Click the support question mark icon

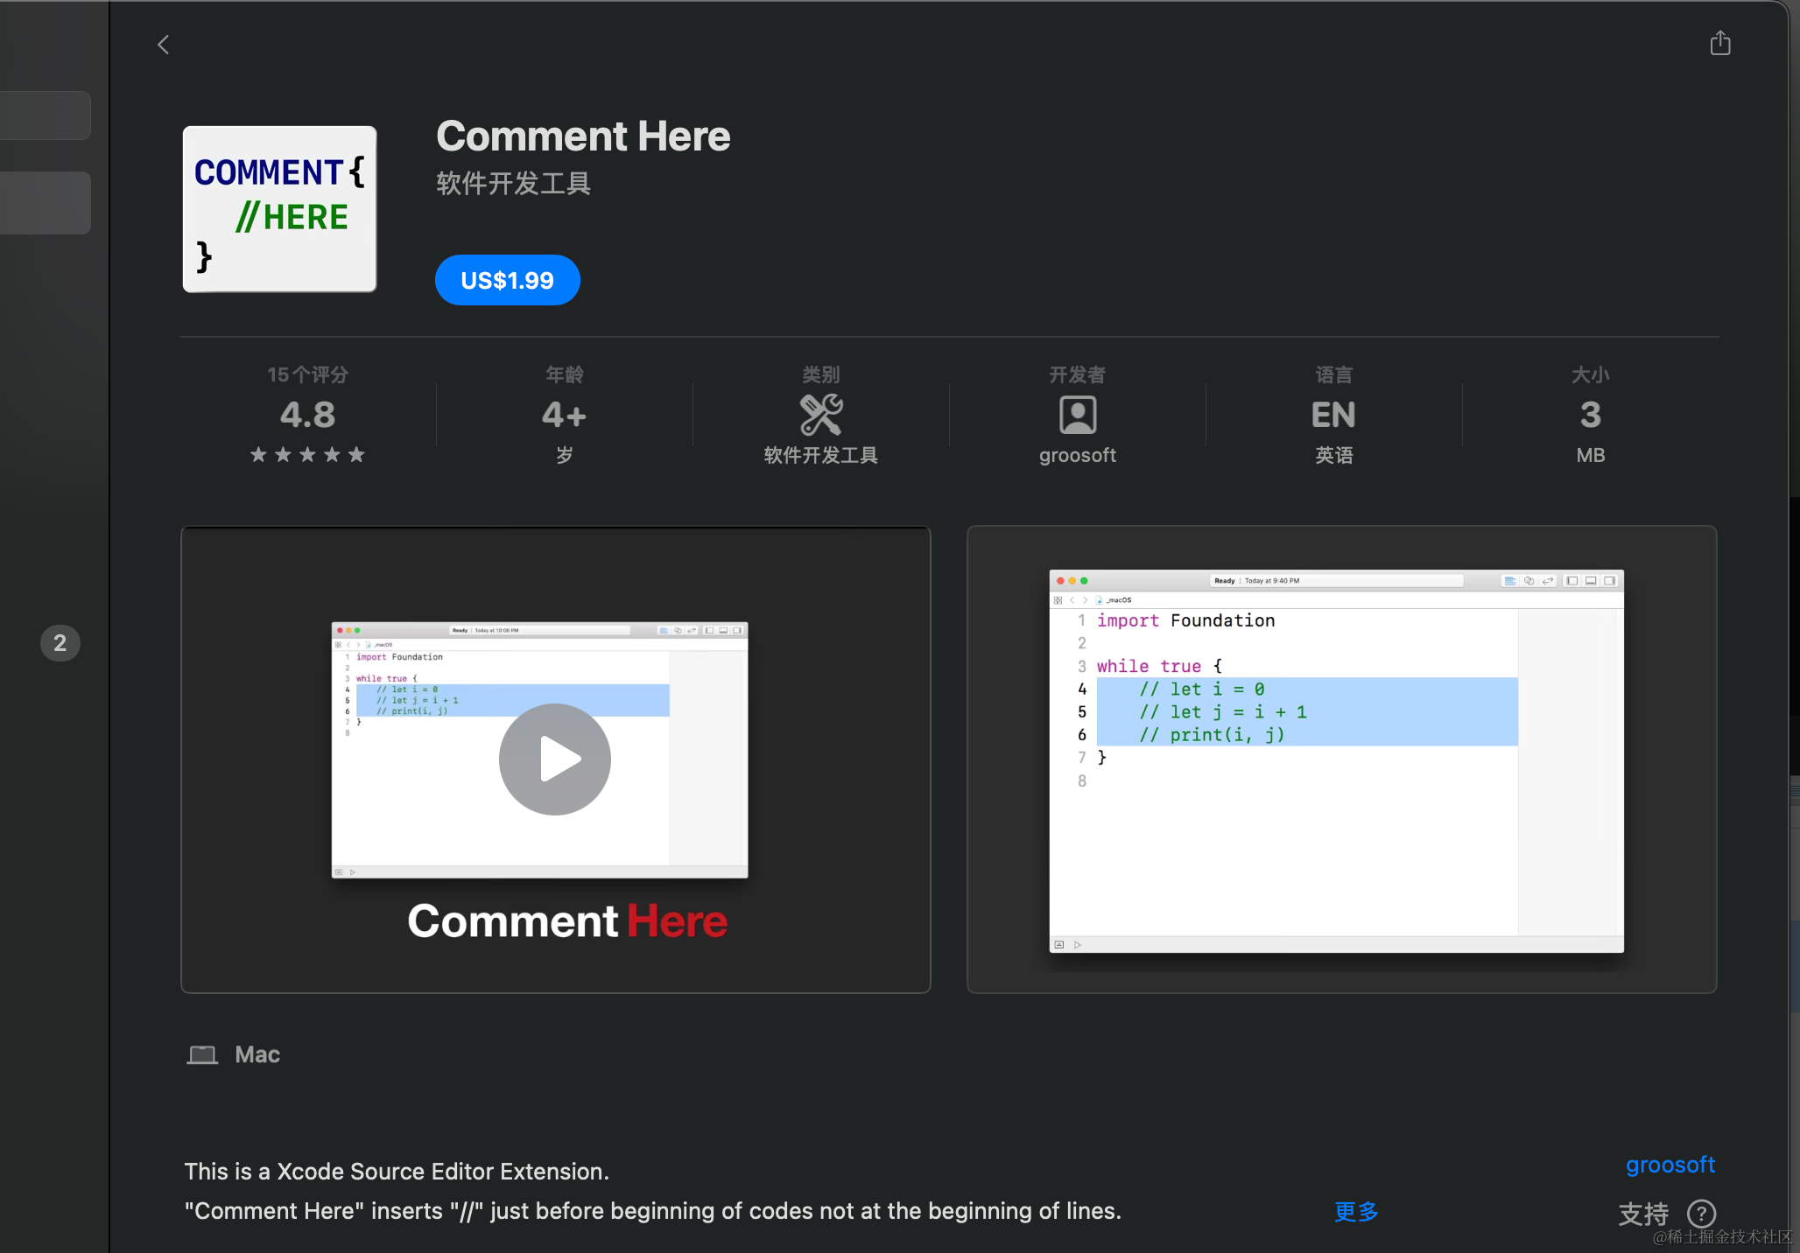click(1701, 1213)
